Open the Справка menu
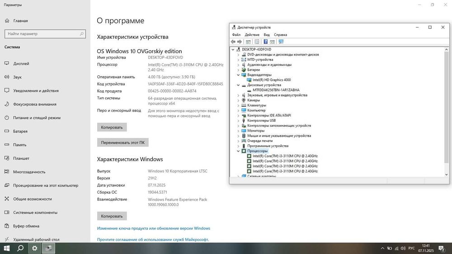Image resolution: width=452 pixels, height=254 pixels. click(281, 35)
